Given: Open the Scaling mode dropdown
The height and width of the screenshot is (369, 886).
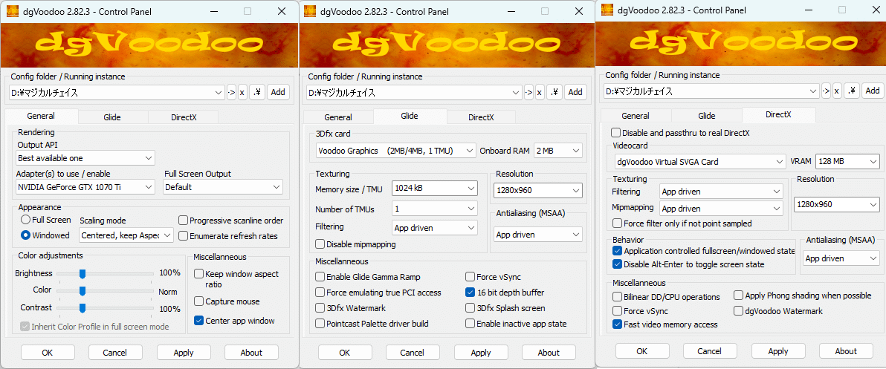Looking at the screenshot, I should (x=126, y=235).
